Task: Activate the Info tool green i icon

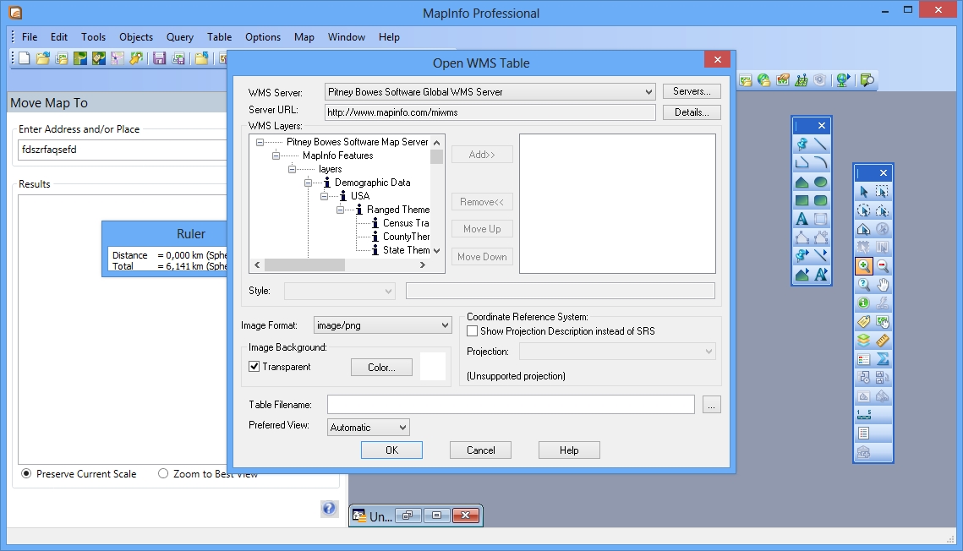Action: coord(863,303)
